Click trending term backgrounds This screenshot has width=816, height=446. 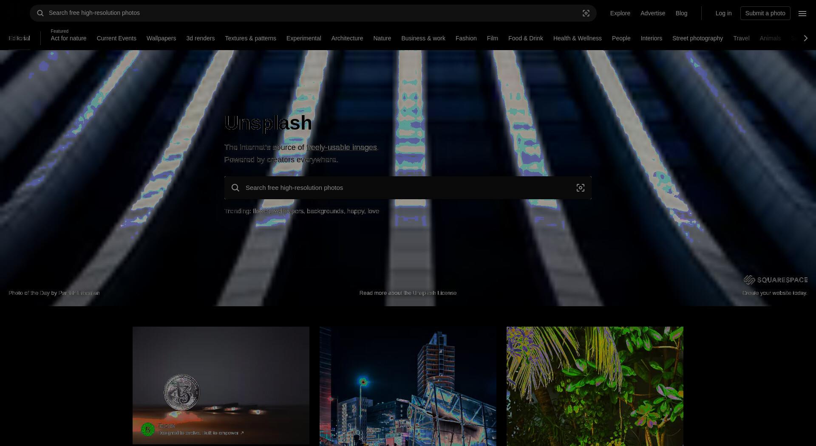[x=325, y=211]
